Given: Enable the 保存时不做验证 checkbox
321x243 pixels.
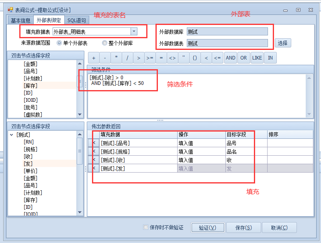Looking at the screenshot, I should [146, 228].
